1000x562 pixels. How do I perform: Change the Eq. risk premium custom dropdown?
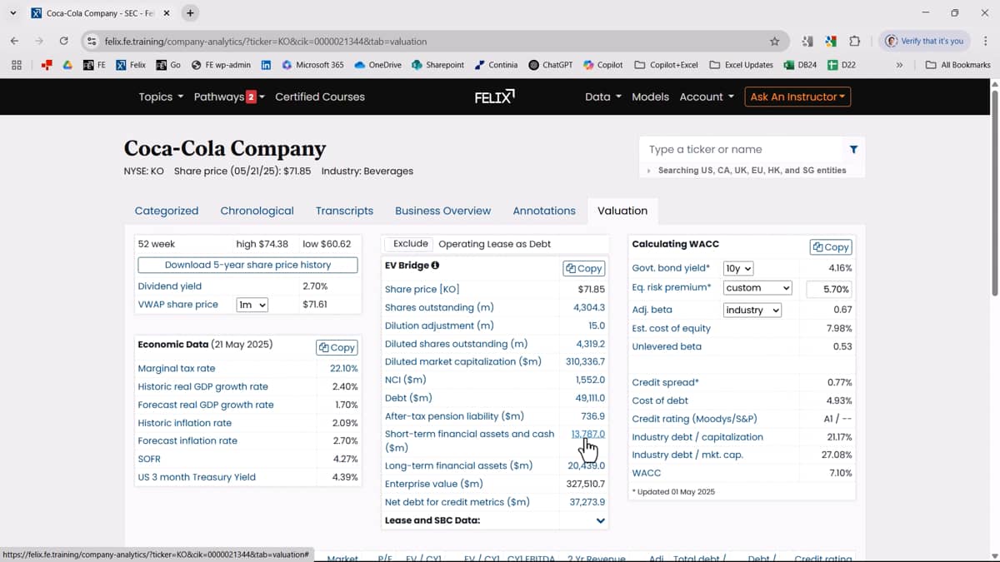coord(757,288)
